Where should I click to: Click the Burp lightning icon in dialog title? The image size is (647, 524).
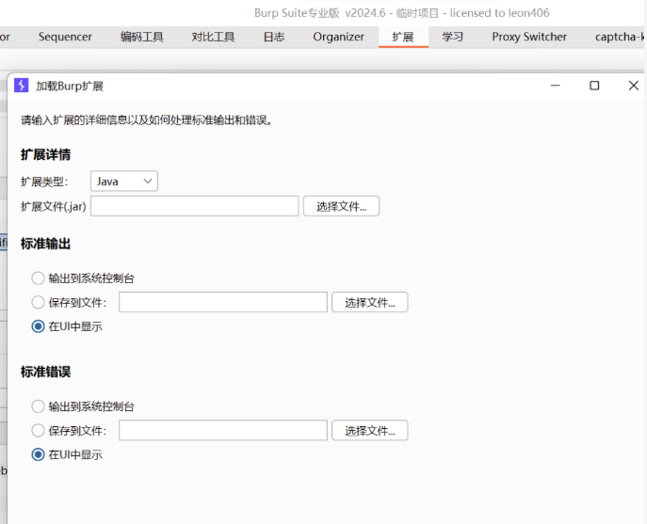(x=21, y=86)
